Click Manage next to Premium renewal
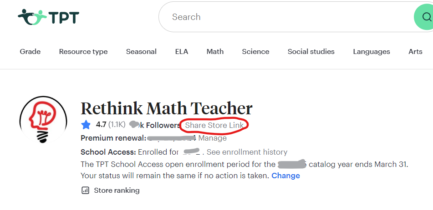This screenshot has height=210, width=433. 213,138
